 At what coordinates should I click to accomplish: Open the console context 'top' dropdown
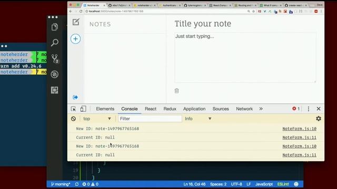click(x=97, y=119)
